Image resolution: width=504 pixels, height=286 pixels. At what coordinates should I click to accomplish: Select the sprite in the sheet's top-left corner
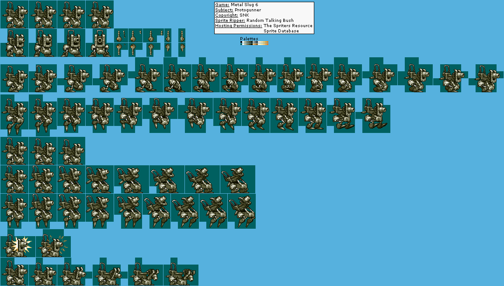pyautogui.click(x=14, y=14)
